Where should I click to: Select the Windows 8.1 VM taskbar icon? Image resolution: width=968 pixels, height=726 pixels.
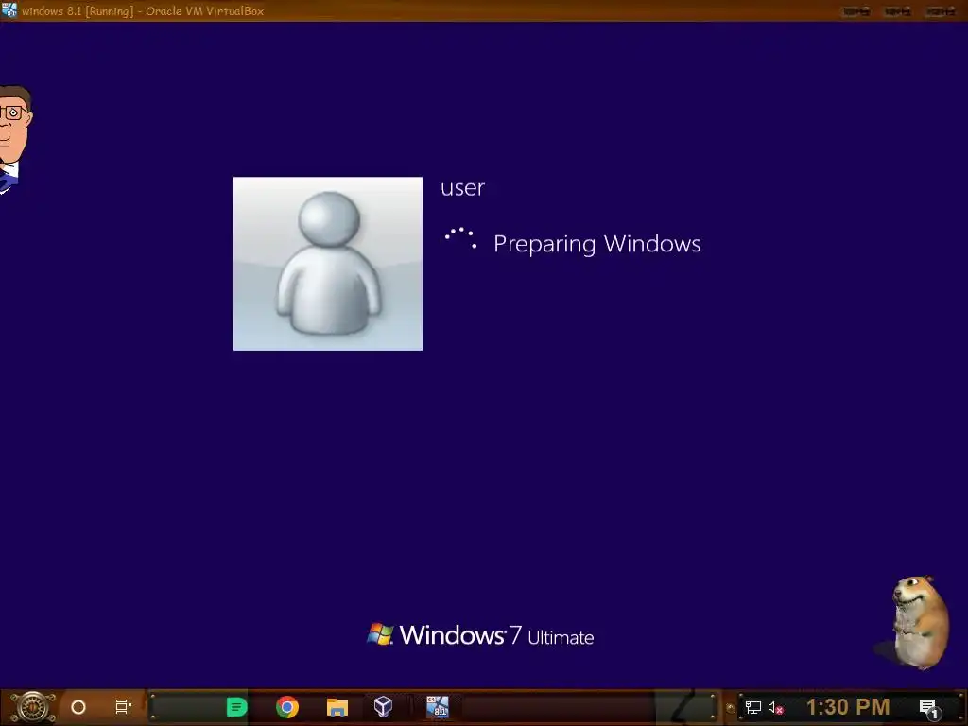(437, 707)
